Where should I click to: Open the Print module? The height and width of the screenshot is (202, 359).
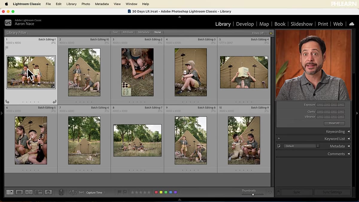pos(323,24)
